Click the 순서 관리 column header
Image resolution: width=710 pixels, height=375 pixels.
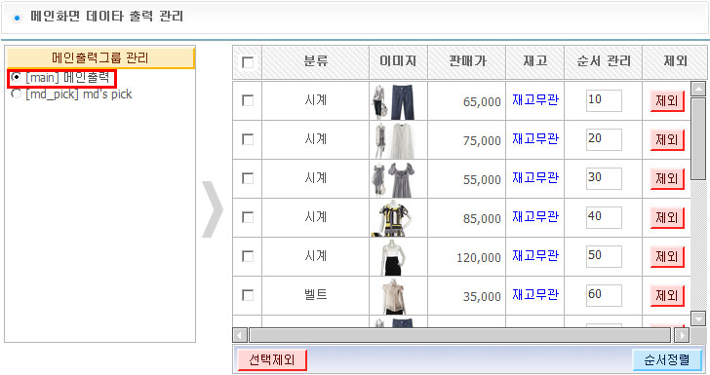[x=604, y=61]
